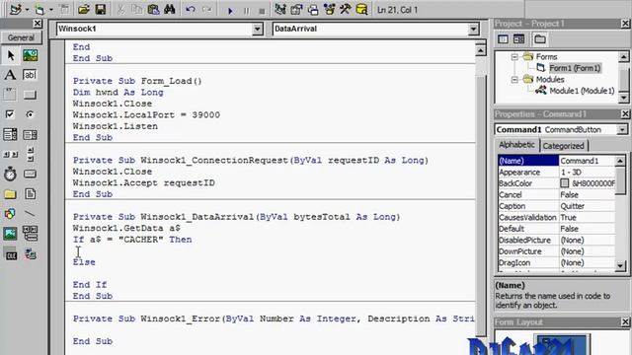Image resolution: width=632 pixels, height=355 pixels.
Task: Open the Data View Window toolbar icon
Action: click(x=361, y=9)
